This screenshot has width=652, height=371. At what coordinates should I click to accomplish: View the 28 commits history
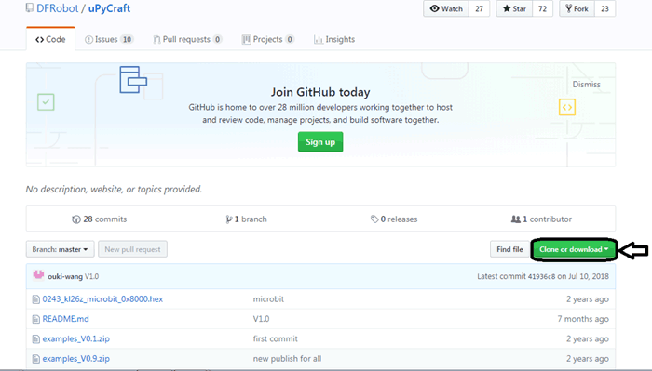(100, 219)
